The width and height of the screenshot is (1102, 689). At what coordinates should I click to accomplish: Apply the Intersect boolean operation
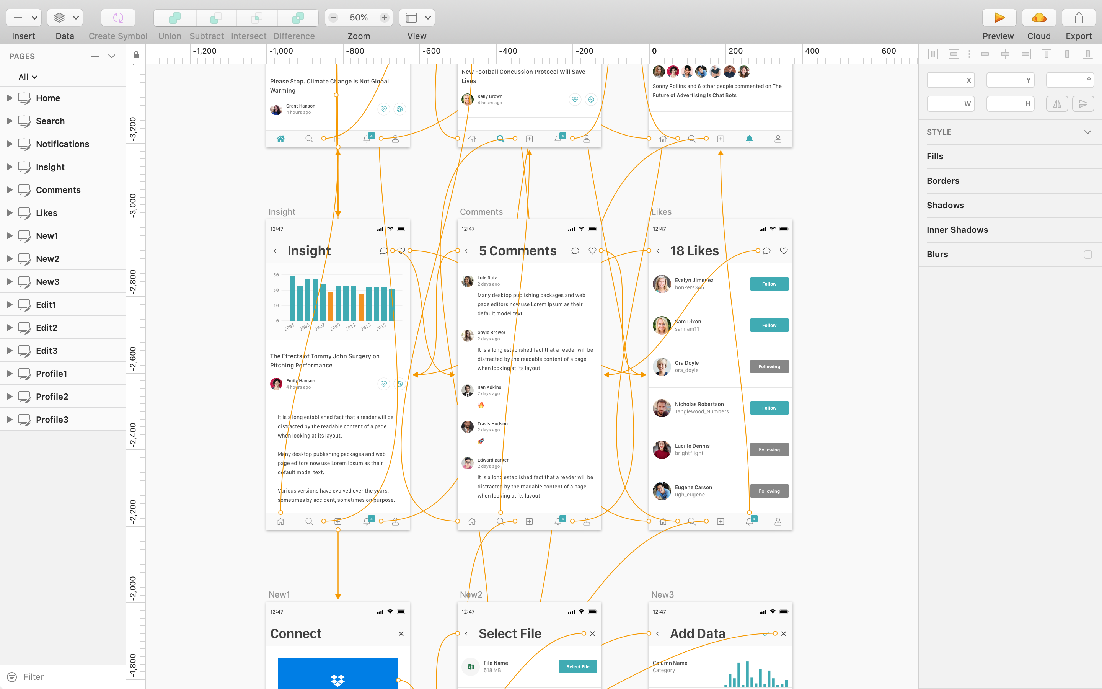(x=257, y=18)
